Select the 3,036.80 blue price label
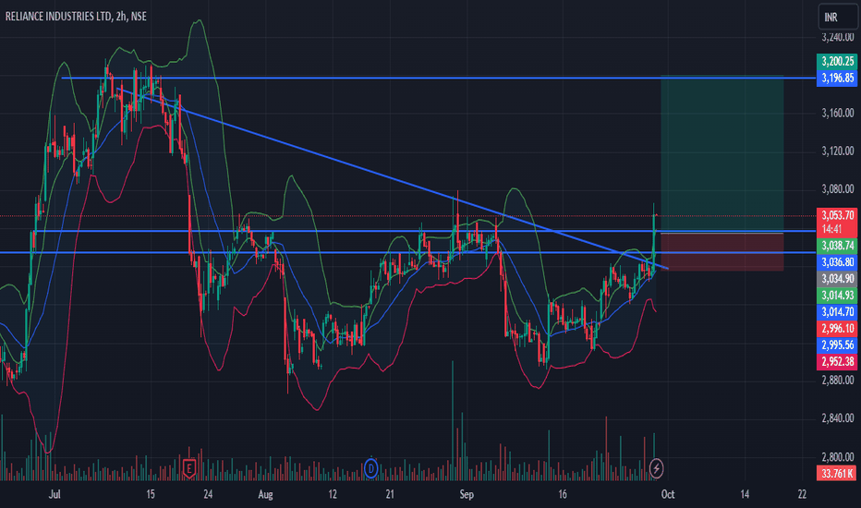Screen dimensions: 861x508 pyautogui.click(x=837, y=262)
